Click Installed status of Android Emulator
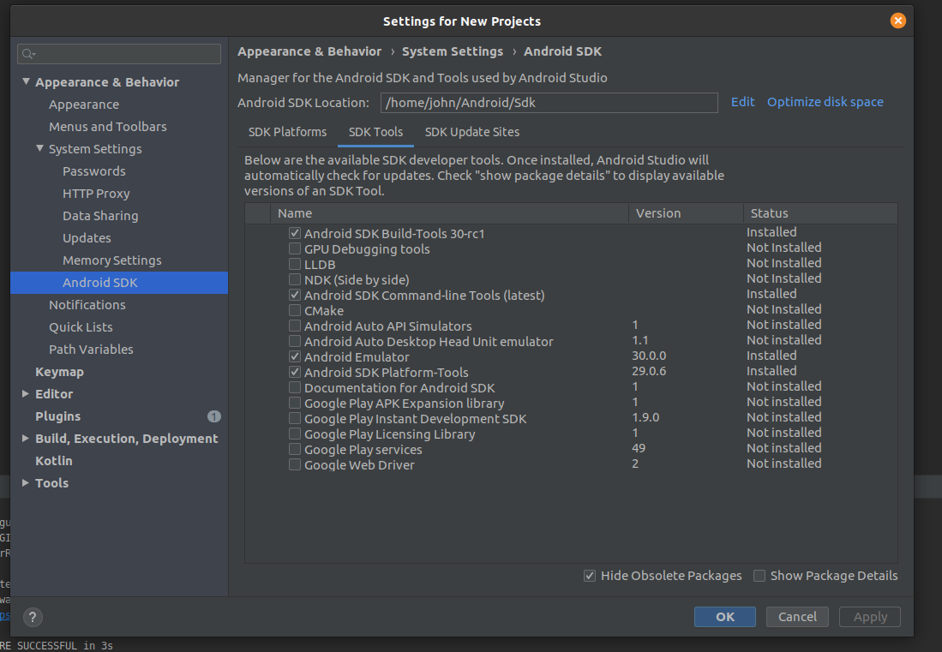942x652 pixels. (x=771, y=356)
